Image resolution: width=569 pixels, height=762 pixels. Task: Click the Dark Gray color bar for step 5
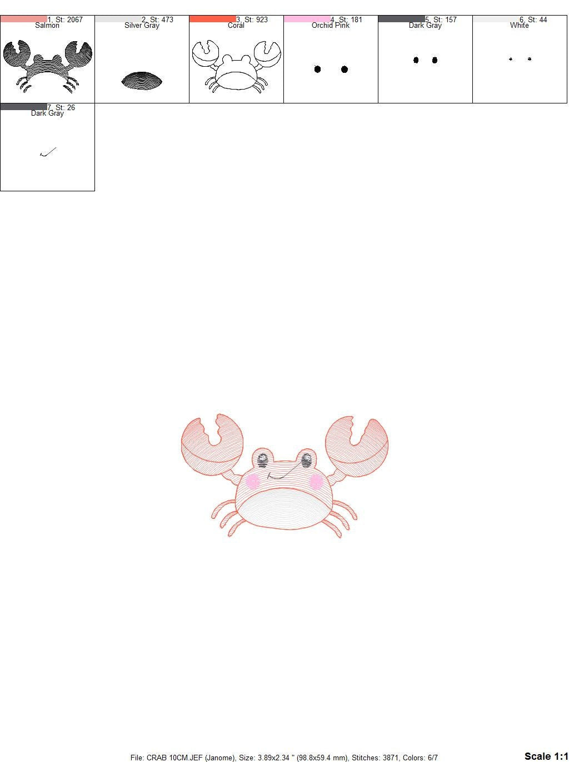coord(400,19)
